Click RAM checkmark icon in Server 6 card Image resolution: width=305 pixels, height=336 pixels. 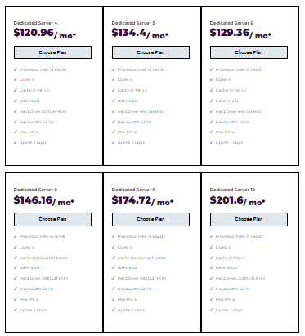[x=212, y=101]
